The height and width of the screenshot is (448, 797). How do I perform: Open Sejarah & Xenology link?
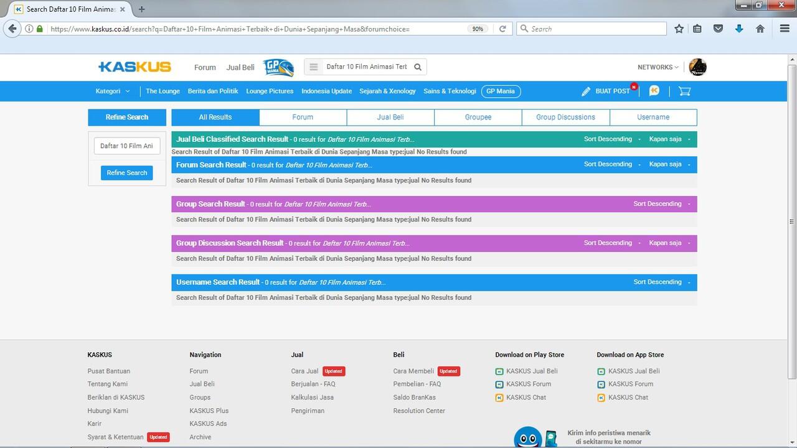pyautogui.click(x=387, y=91)
